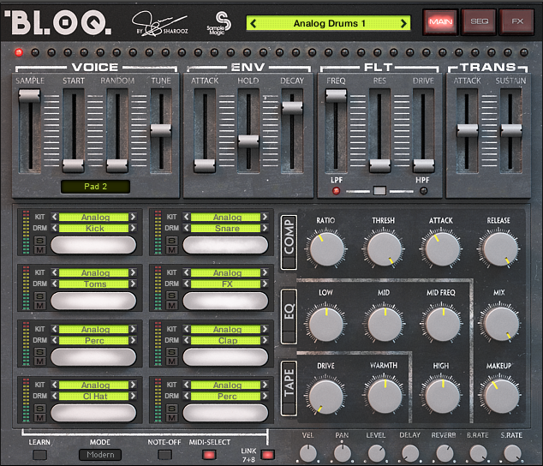543x466 pixels.
Task: Mute the Kick drum pad
Action: 39,249
